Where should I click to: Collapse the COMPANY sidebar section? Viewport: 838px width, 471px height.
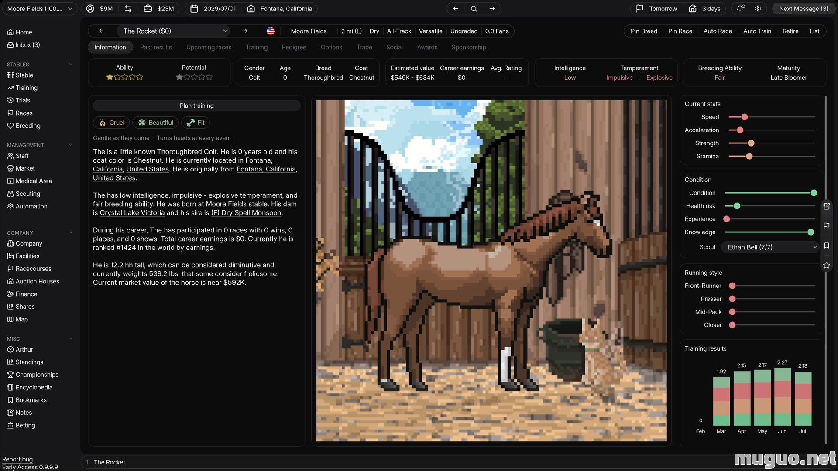(x=70, y=233)
